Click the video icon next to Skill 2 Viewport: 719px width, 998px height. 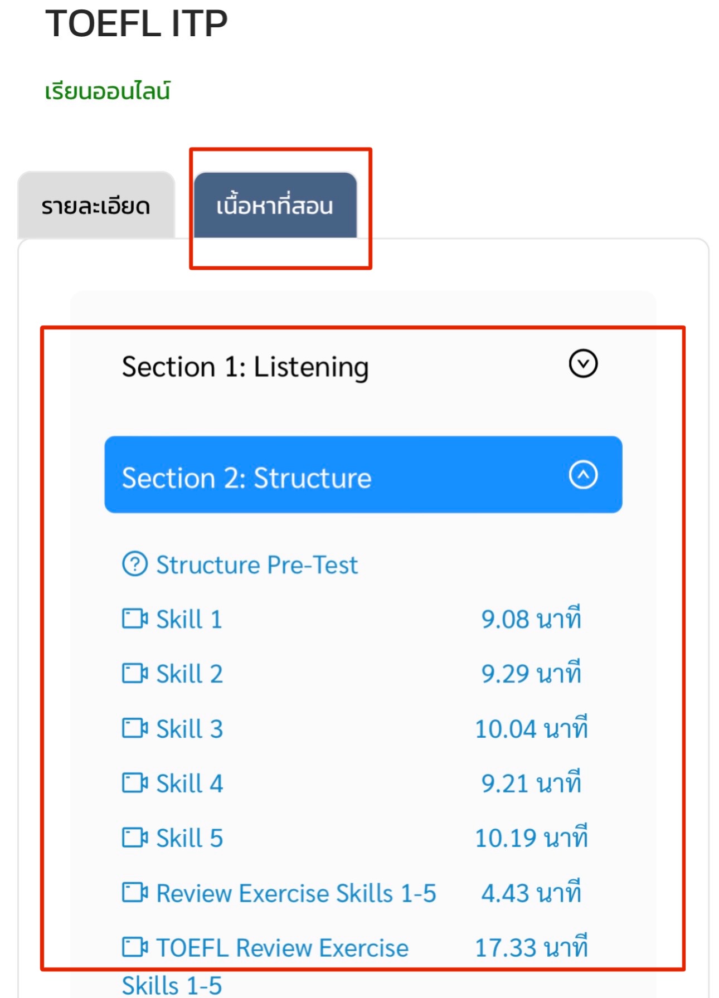click(135, 673)
